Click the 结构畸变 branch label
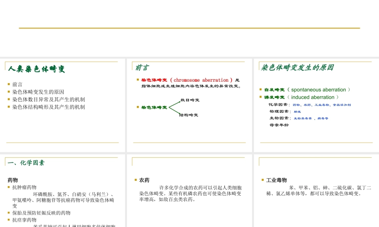 (189, 115)
